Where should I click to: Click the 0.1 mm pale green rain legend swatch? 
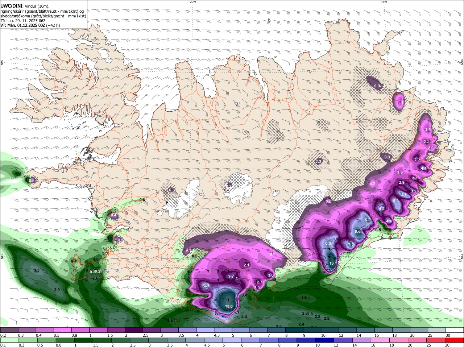pos(9,340)
